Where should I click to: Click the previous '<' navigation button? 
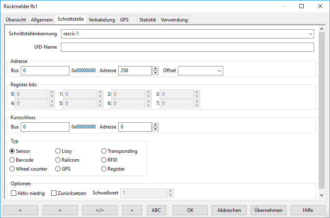pyautogui.click(x=20, y=210)
